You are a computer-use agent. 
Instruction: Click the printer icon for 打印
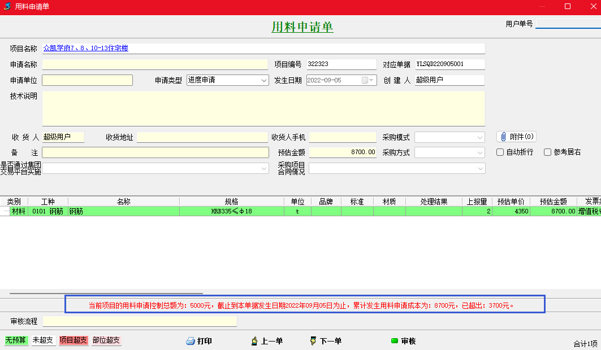tap(191, 341)
